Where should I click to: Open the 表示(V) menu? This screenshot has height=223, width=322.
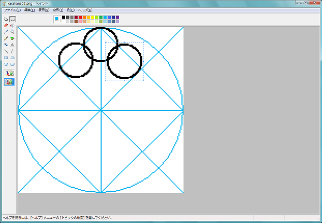43,10
